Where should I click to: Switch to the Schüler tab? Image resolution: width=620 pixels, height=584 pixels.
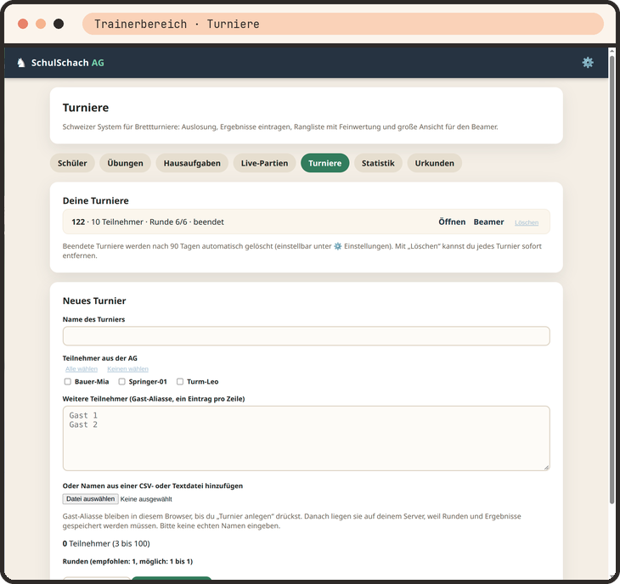pyautogui.click(x=72, y=163)
